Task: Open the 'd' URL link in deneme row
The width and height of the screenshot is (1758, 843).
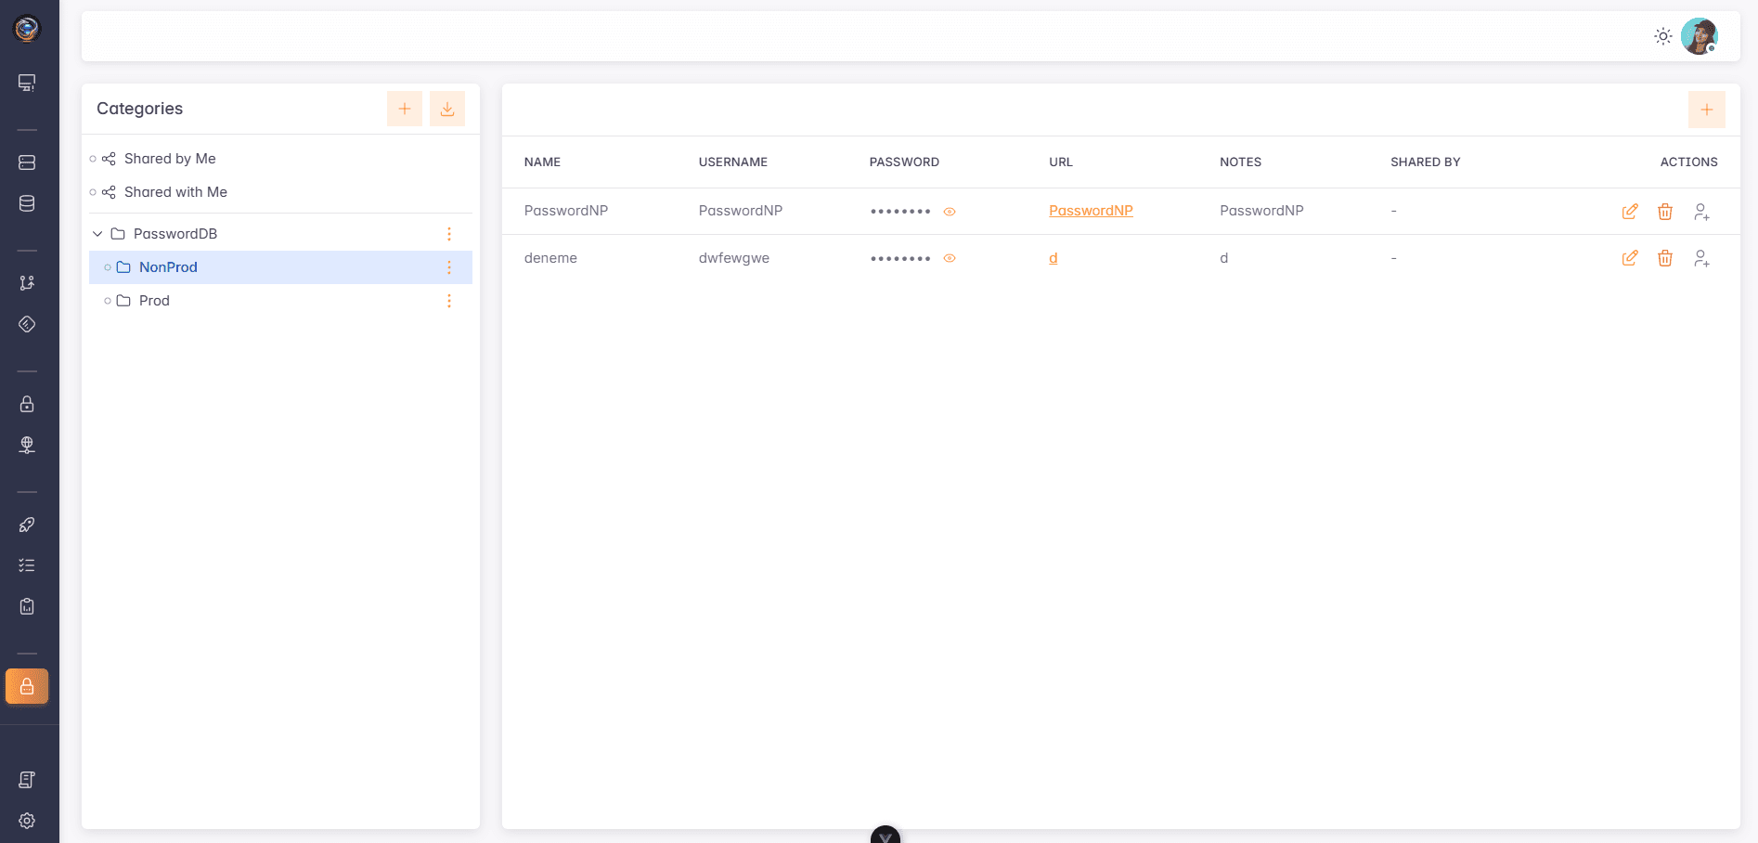Action: (1054, 258)
